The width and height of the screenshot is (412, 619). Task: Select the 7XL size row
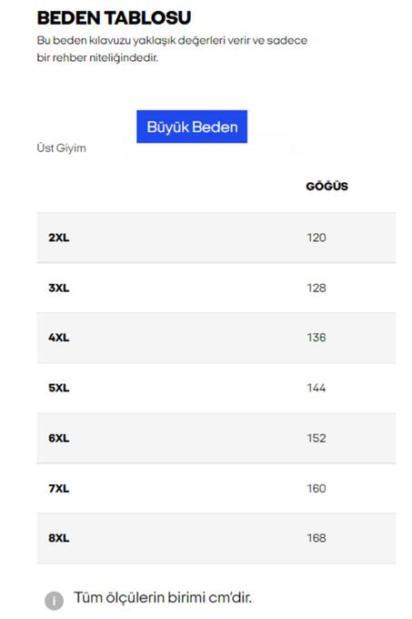click(x=216, y=488)
